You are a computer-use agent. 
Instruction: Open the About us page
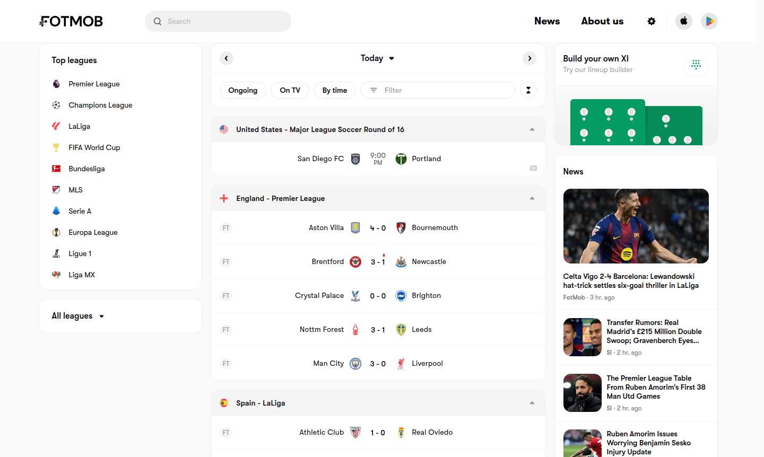pos(602,21)
